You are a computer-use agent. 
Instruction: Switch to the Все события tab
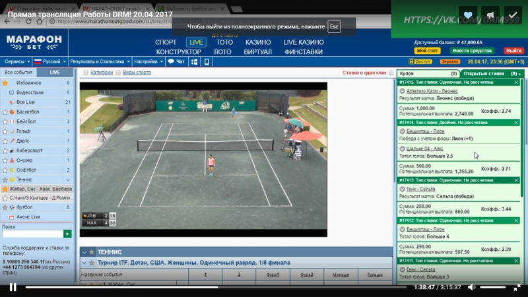[x=18, y=72]
